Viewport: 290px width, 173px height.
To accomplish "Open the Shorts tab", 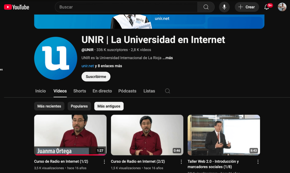I will [x=80, y=91].
